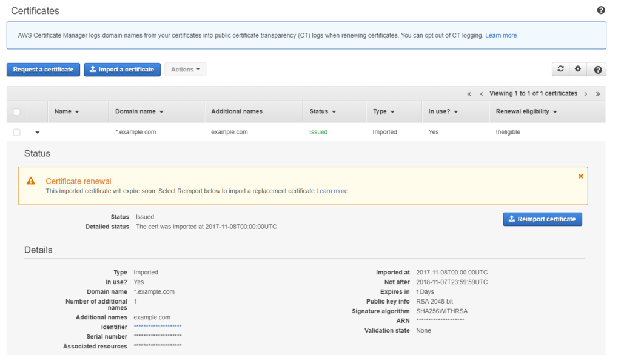The image size is (621, 355).
Task: Click the Additional names column header
Action: pos(237,111)
